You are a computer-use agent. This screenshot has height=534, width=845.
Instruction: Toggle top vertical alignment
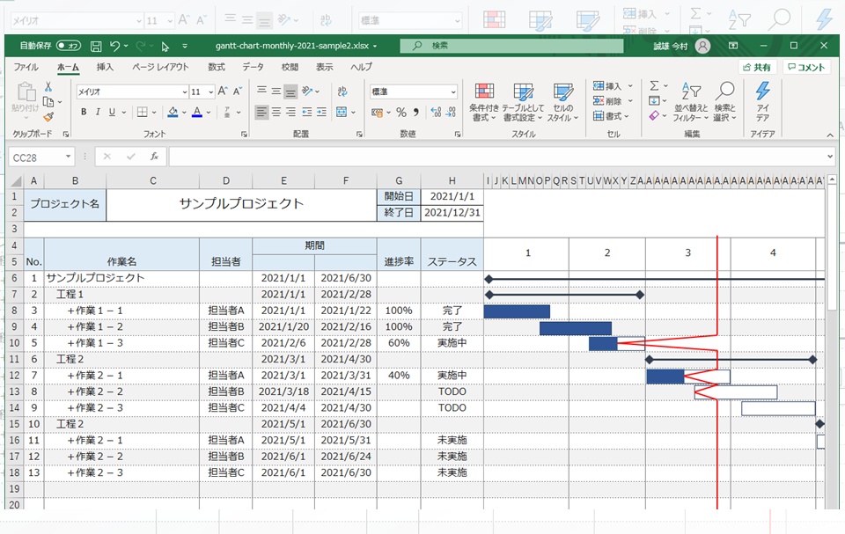pos(261,90)
